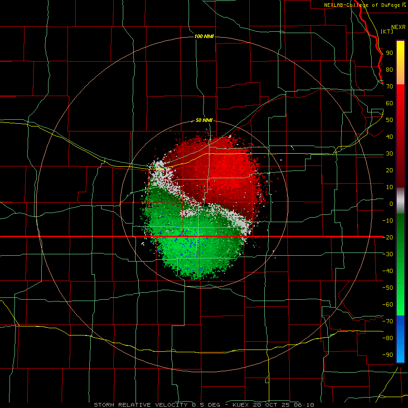This screenshot has width=408, height=408.
Task: Click the '100 NMI' range ring label
Action: coord(204,36)
